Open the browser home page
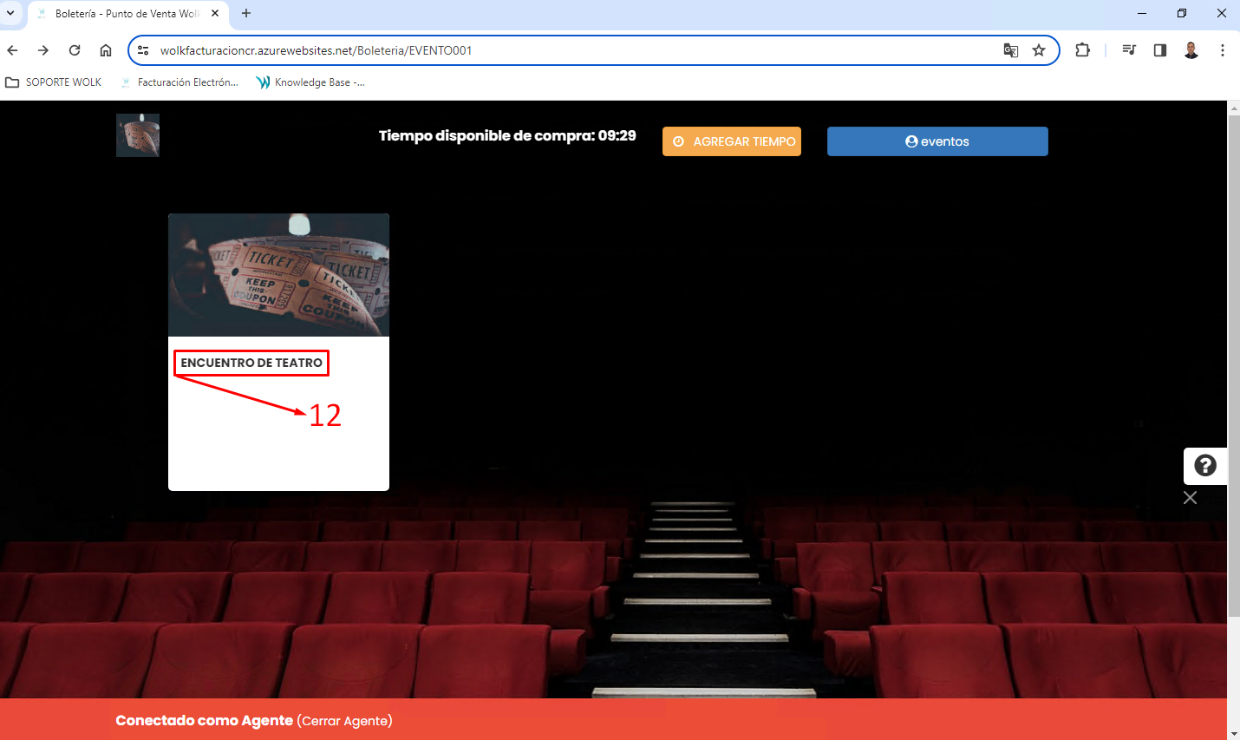Screen dimensions: 1240x740 106,50
